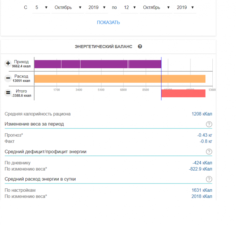Click the purple Приход bar

tap(98, 64)
